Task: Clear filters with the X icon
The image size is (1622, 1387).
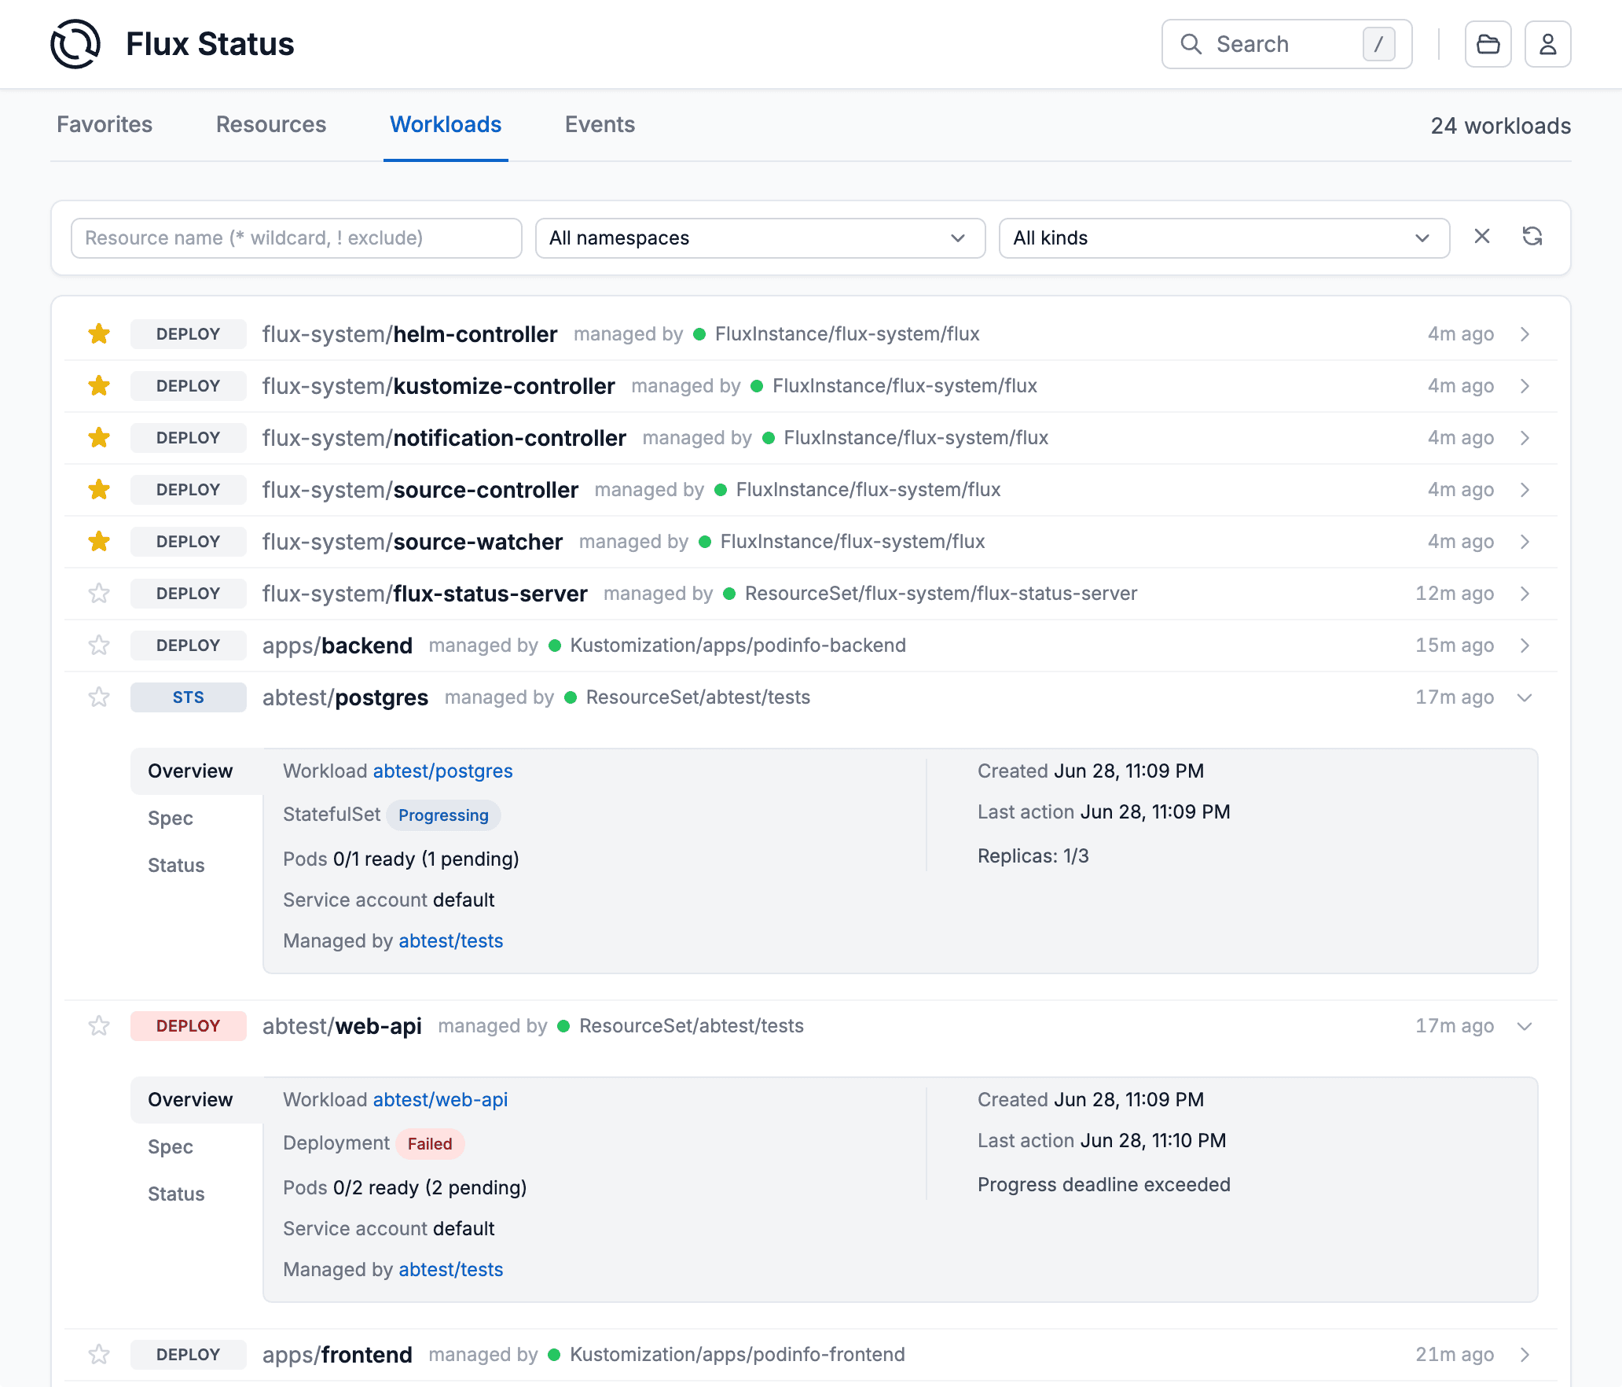Action: [1482, 237]
